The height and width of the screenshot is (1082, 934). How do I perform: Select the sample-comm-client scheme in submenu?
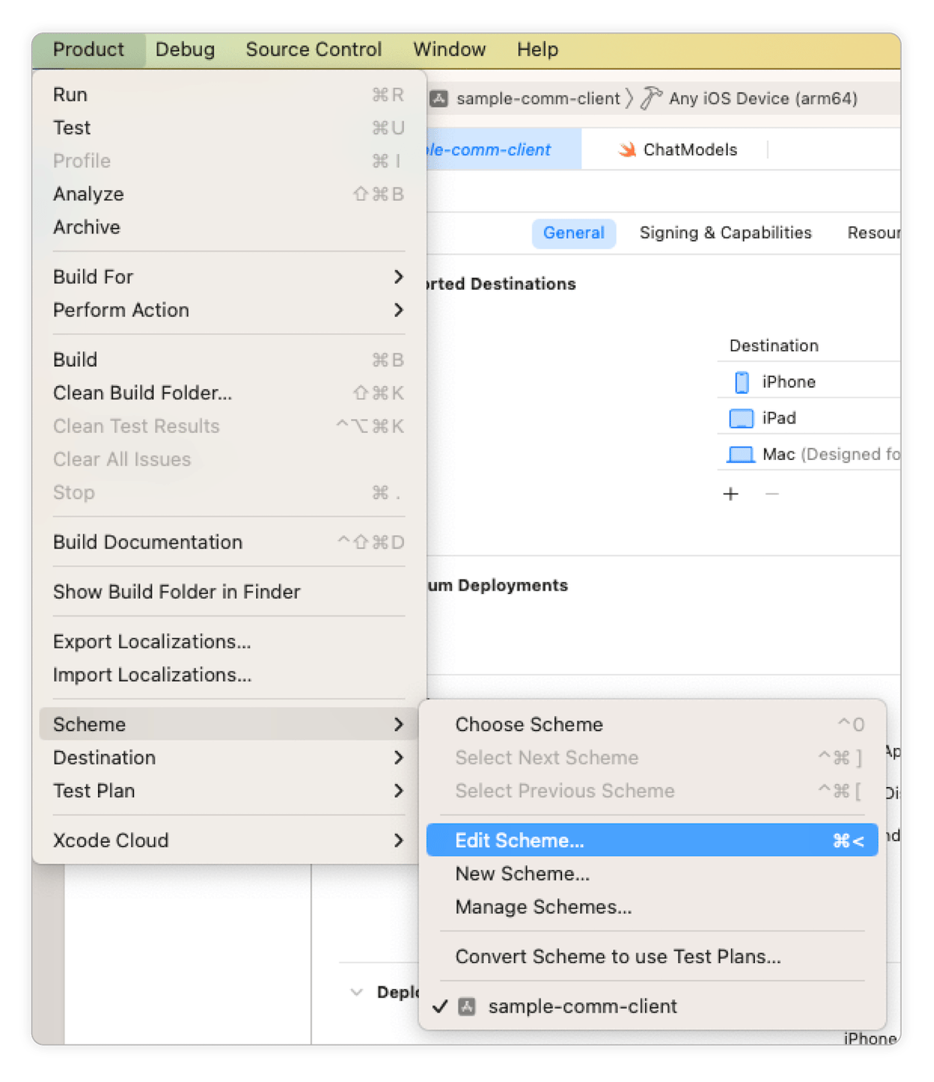(x=582, y=1006)
